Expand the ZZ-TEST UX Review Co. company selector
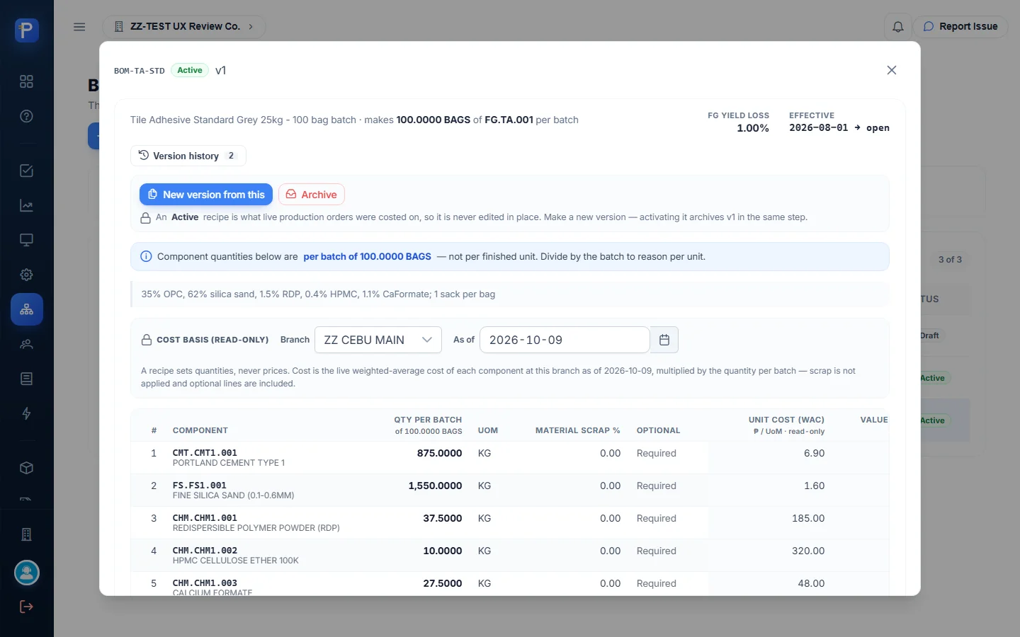This screenshot has height=637, width=1020. (x=184, y=27)
